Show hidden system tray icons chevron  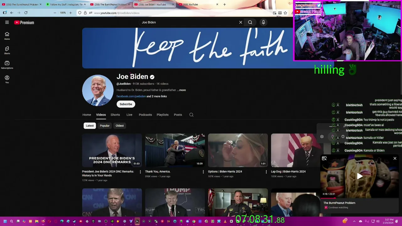354,221
